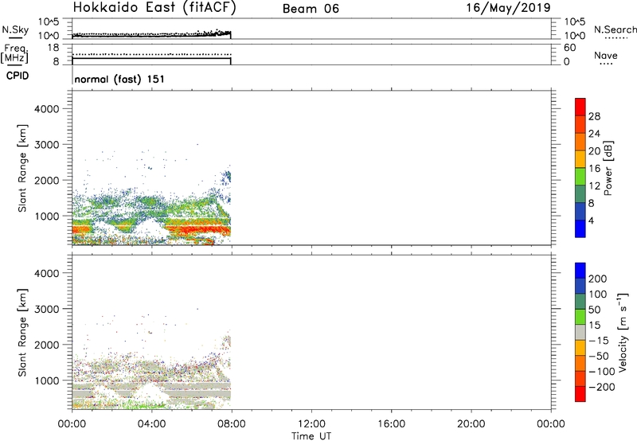Click the '12:00' time tick label
The width and height of the screenshot is (637, 441).
pyautogui.click(x=311, y=424)
